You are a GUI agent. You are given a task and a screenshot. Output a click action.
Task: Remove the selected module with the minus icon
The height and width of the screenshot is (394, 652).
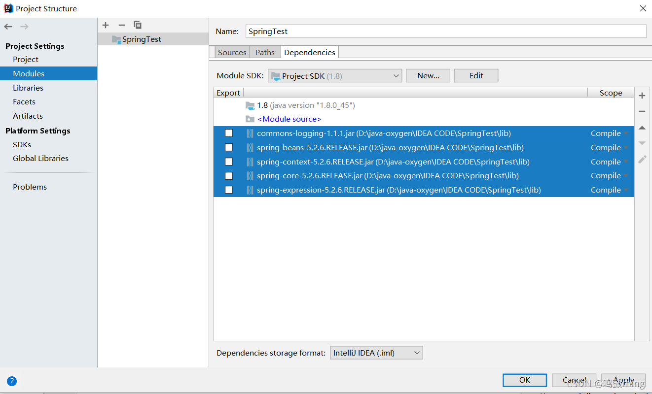click(x=122, y=25)
